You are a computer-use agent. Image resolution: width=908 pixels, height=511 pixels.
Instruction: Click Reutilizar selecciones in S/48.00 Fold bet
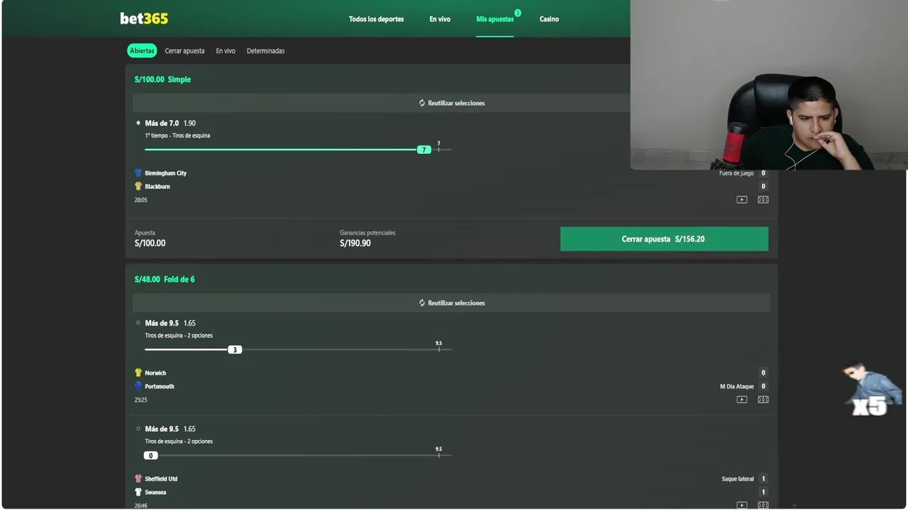tap(452, 303)
